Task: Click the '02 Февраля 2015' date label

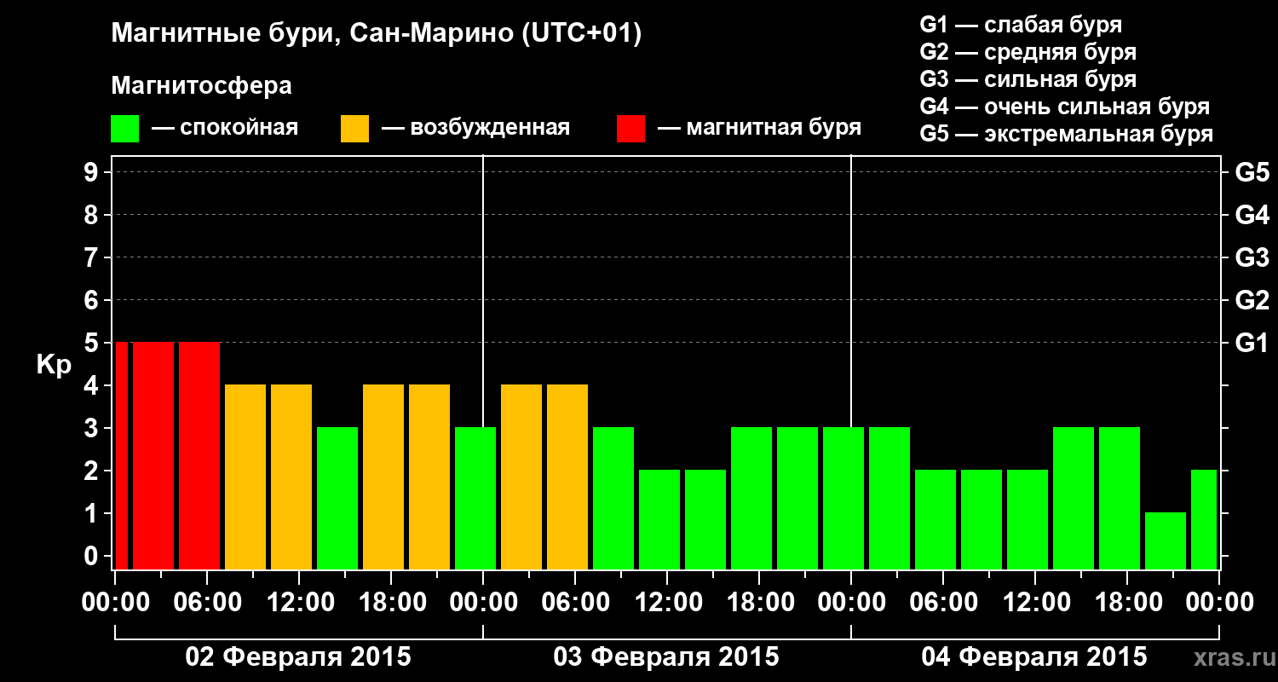Action: tap(298, 657)
